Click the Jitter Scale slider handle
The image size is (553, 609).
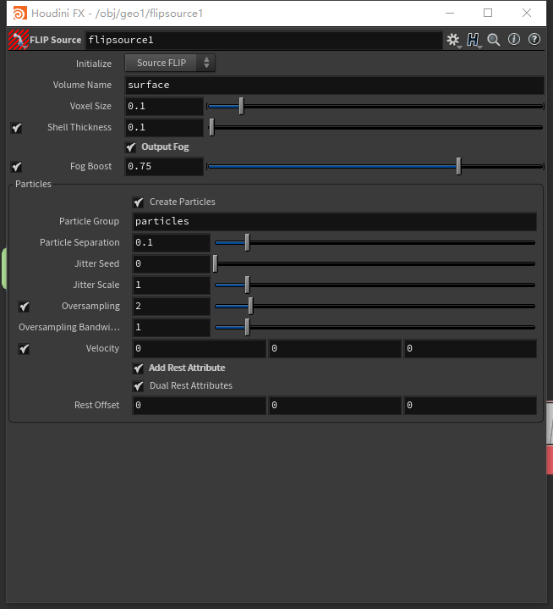(x=248, y=285)
